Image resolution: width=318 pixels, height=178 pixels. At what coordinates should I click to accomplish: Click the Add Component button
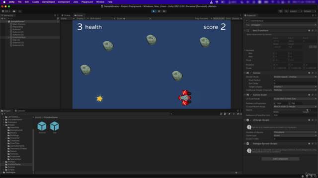coord(280,159)
